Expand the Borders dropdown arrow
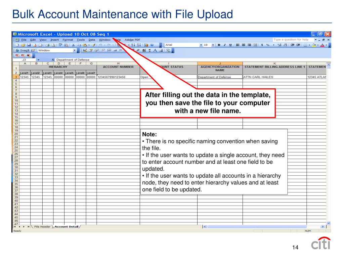This screenshot has height=258, width=344. [309, 45]
